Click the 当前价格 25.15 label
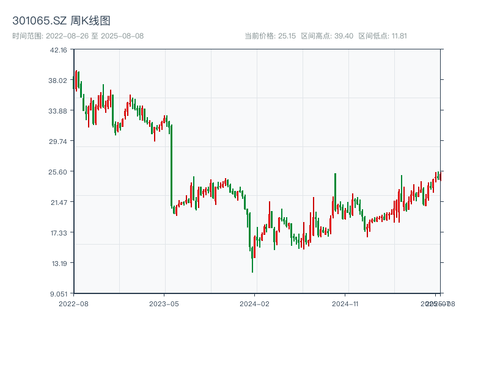Image resolution: width=489 pixels, height=366 pixels. 270,36
